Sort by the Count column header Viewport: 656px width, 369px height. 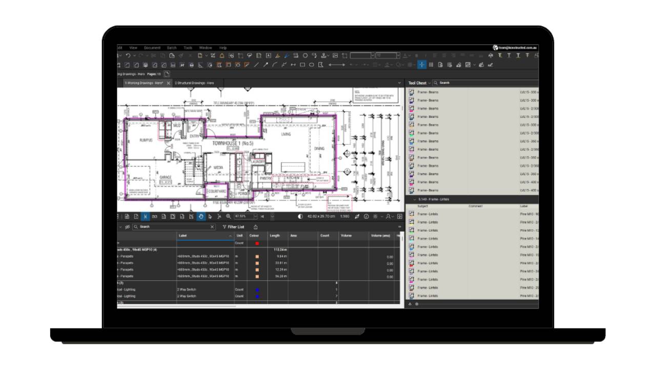pos(328,236)
